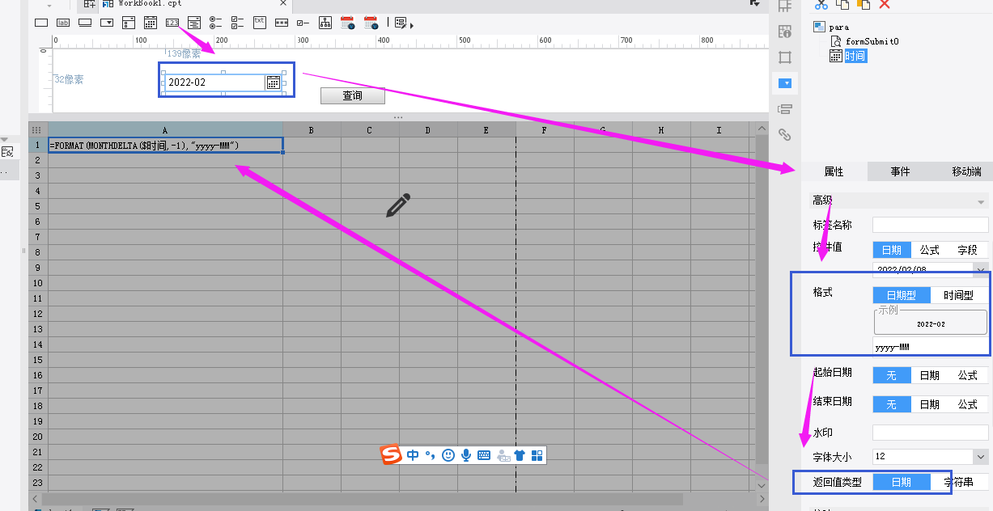
Task: Select the password widget icon
Action: click(x=282, y=23)
